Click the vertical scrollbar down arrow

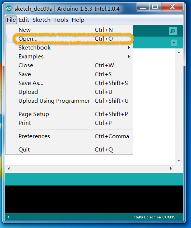click(x=179, y=161)
